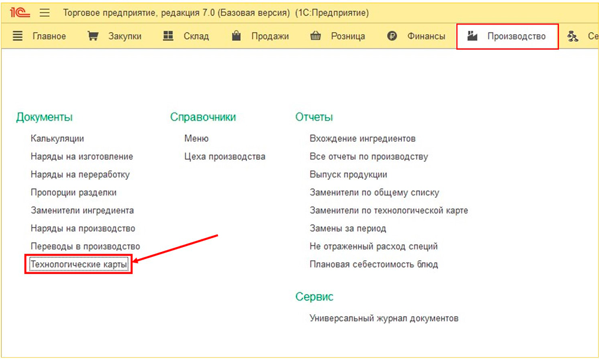Click the Склад grid icon
The image size is (599, 359).
point(168,36)
